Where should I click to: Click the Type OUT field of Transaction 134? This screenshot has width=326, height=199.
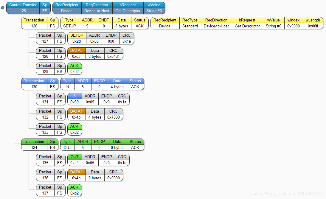[67, 144]
